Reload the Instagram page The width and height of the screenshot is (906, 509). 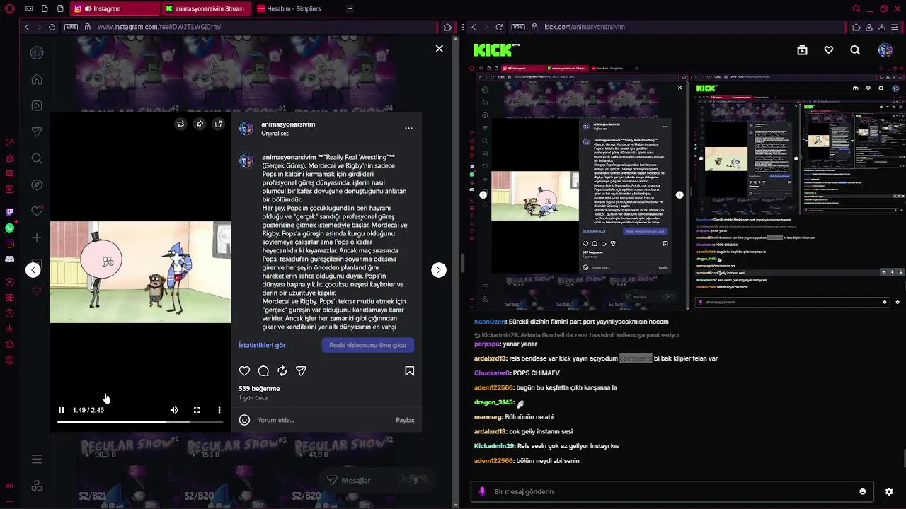[x=52, y=27]
